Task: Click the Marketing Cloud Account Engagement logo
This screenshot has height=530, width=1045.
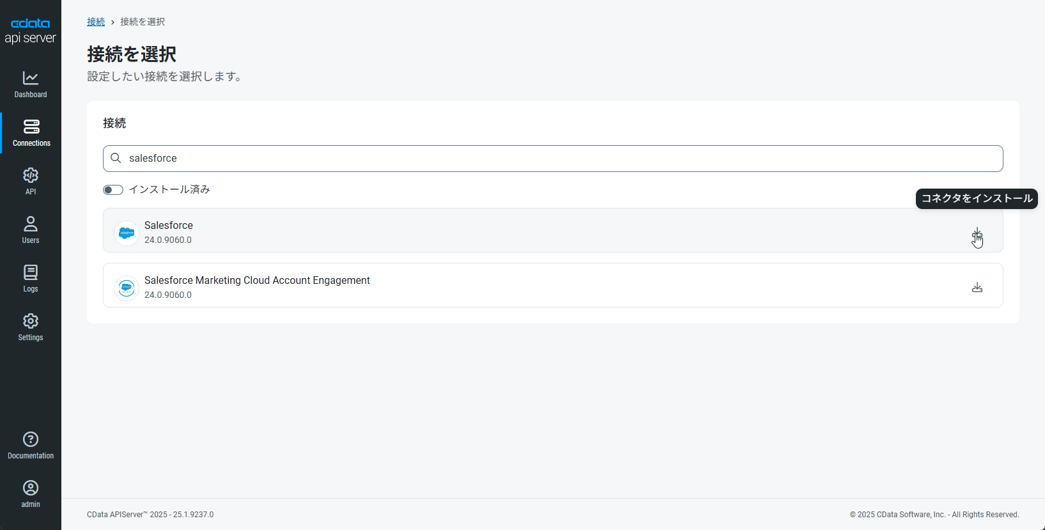Action: 127,288
